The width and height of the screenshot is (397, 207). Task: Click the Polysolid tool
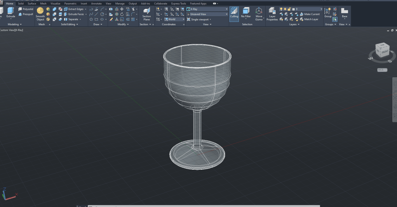point(26,9)
